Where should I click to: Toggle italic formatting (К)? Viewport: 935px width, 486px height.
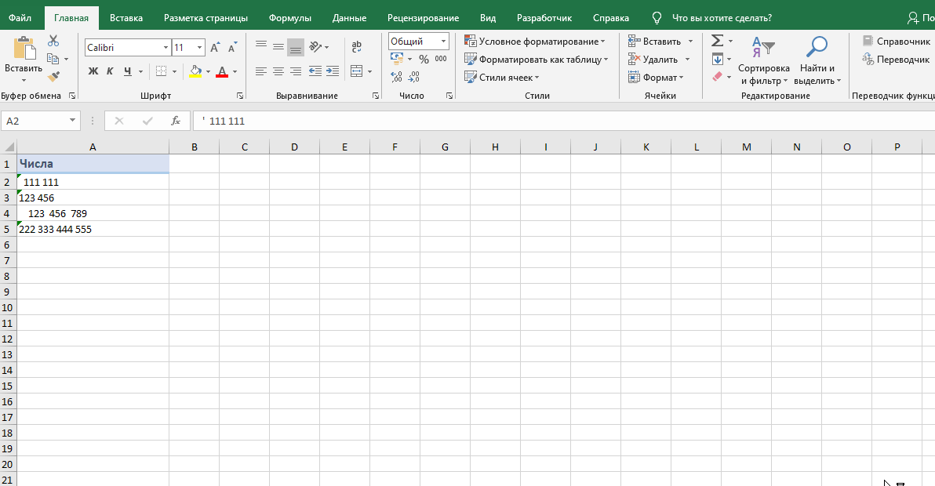tap(110, 71)
